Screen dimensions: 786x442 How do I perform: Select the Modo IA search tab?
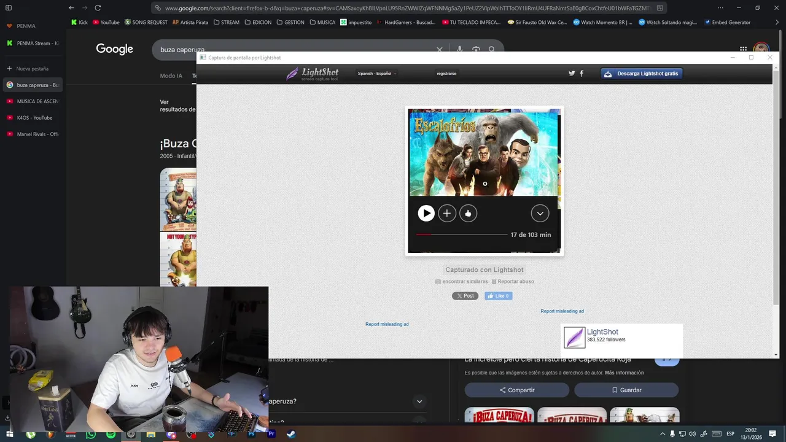[171, 76]
